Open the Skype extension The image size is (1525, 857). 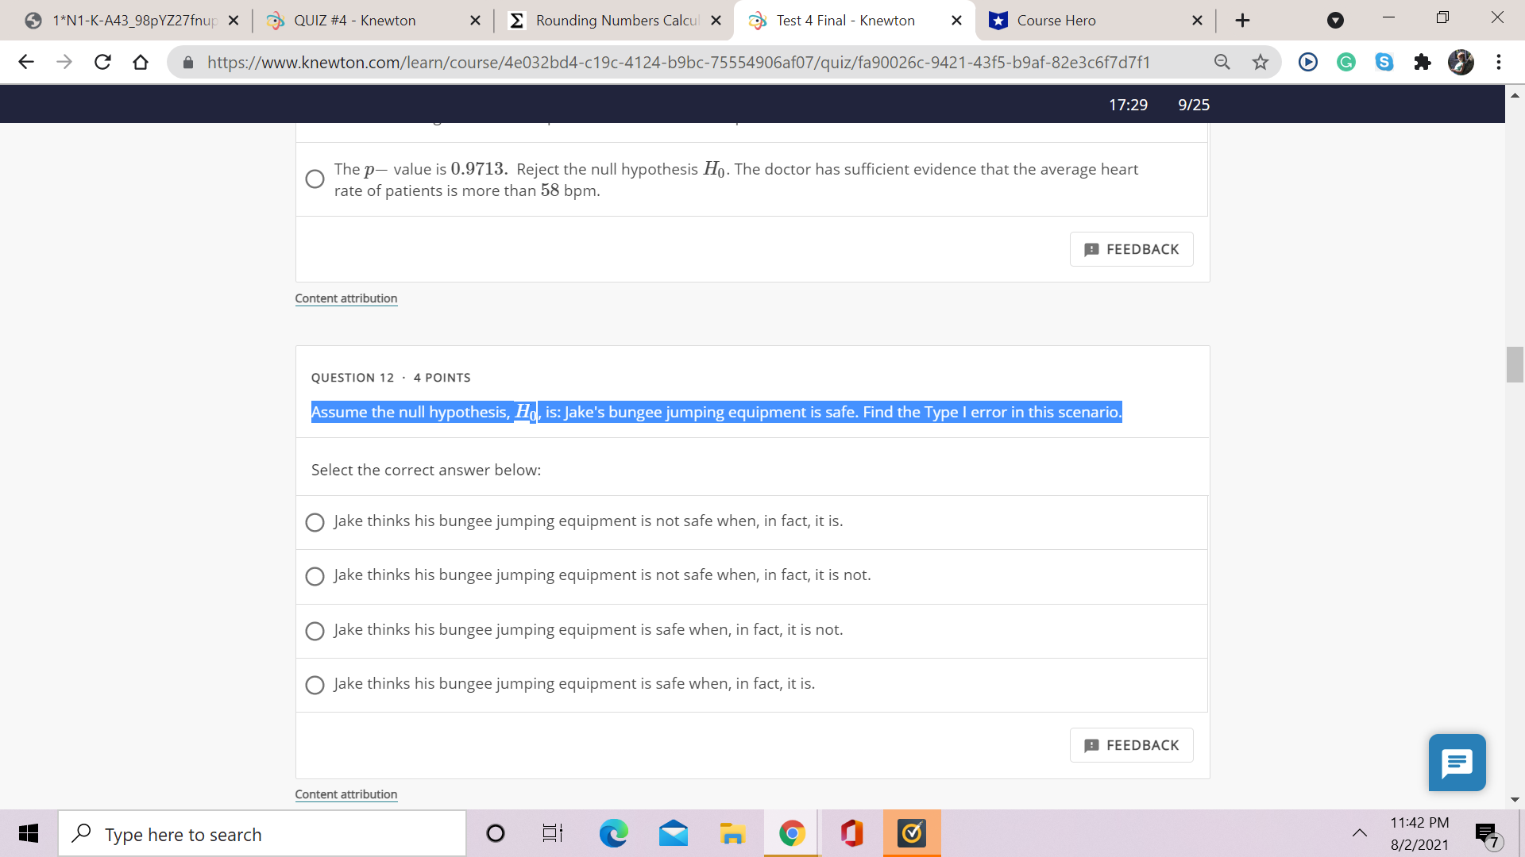coord(1385,62)
